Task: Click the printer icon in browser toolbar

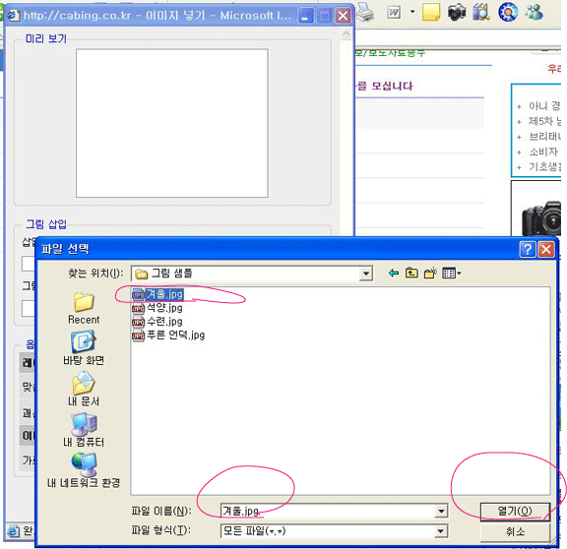Action: [365, 13]
